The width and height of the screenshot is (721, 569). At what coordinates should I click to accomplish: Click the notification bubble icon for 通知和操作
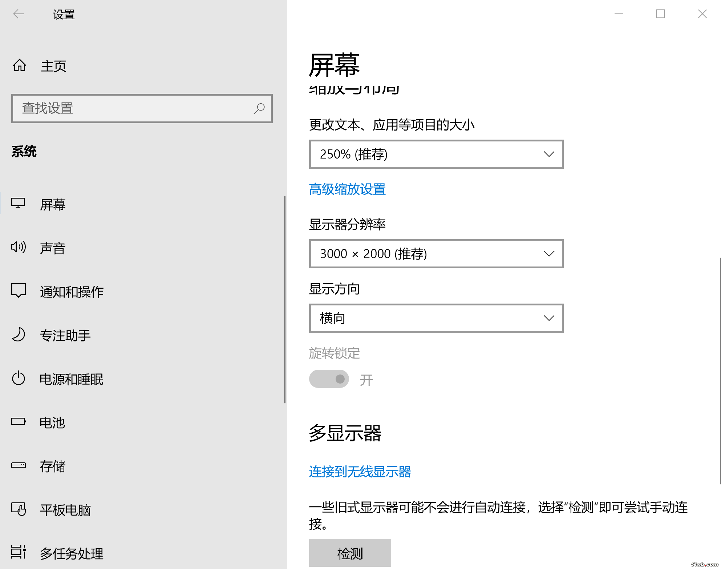pyautogui.click(x=19, y=290)
